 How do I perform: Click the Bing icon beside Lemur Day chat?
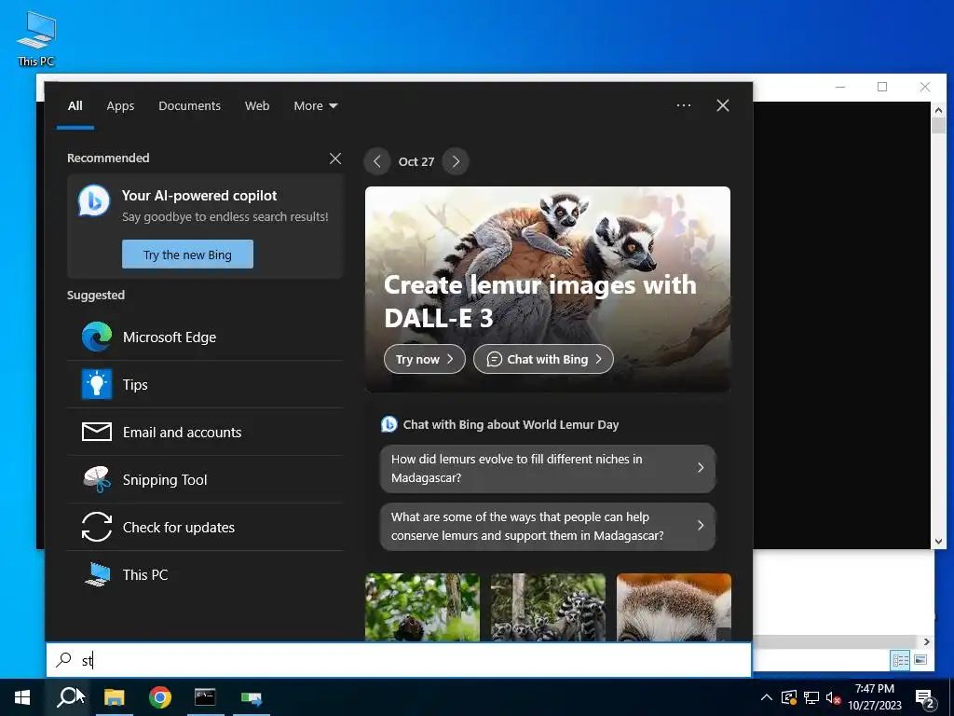pos(388,424)
